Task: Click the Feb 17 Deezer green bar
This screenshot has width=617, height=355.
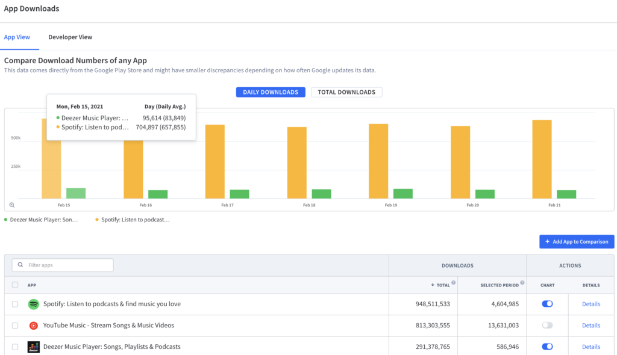Action: coord(239,194)
